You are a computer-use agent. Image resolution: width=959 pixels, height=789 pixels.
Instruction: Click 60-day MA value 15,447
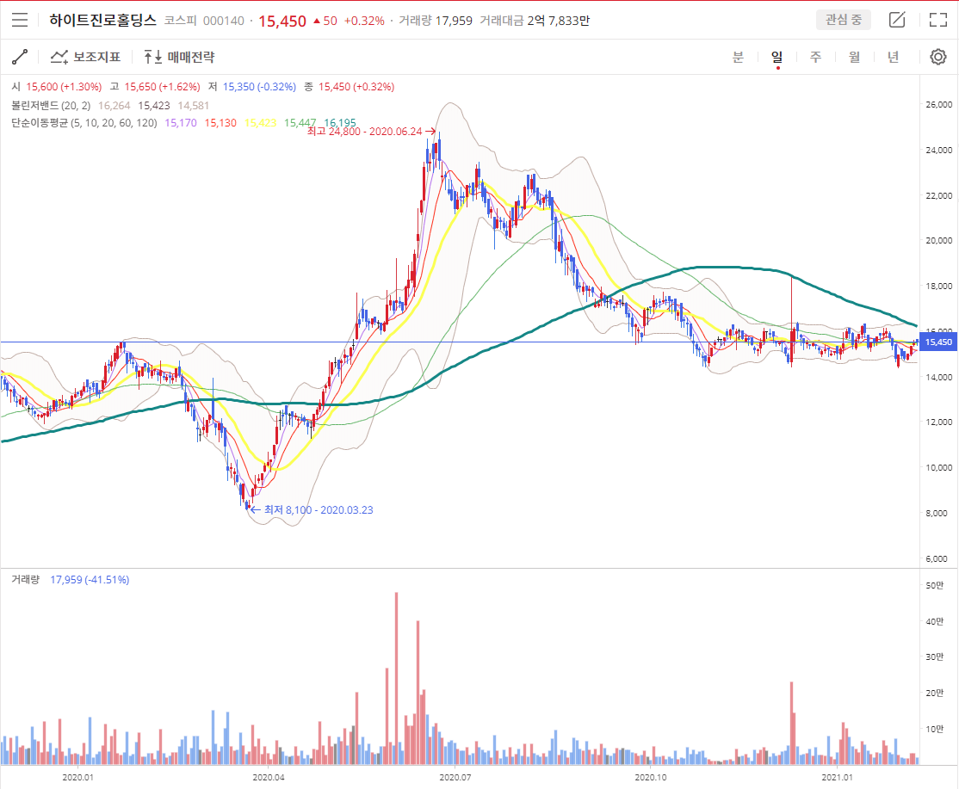(300, 123)
